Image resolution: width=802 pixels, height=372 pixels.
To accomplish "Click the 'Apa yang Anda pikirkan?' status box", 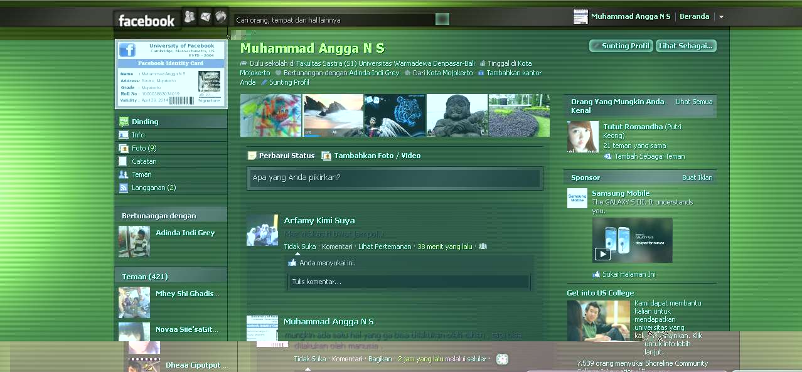I will pyautogui.click(x=395, y=178).
